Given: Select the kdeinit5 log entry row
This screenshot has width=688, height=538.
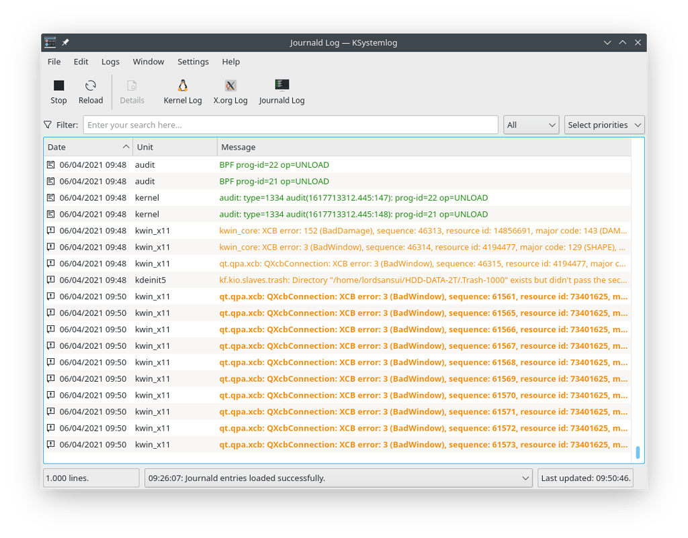Looking at the screenshot, I should point(269,280).
